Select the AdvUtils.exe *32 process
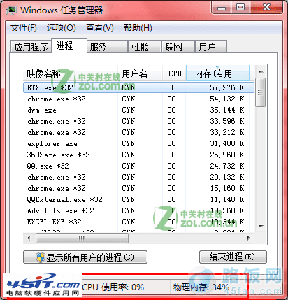Image resolution: width=288 pixels, height=300 pixels. tap(139, 210)
